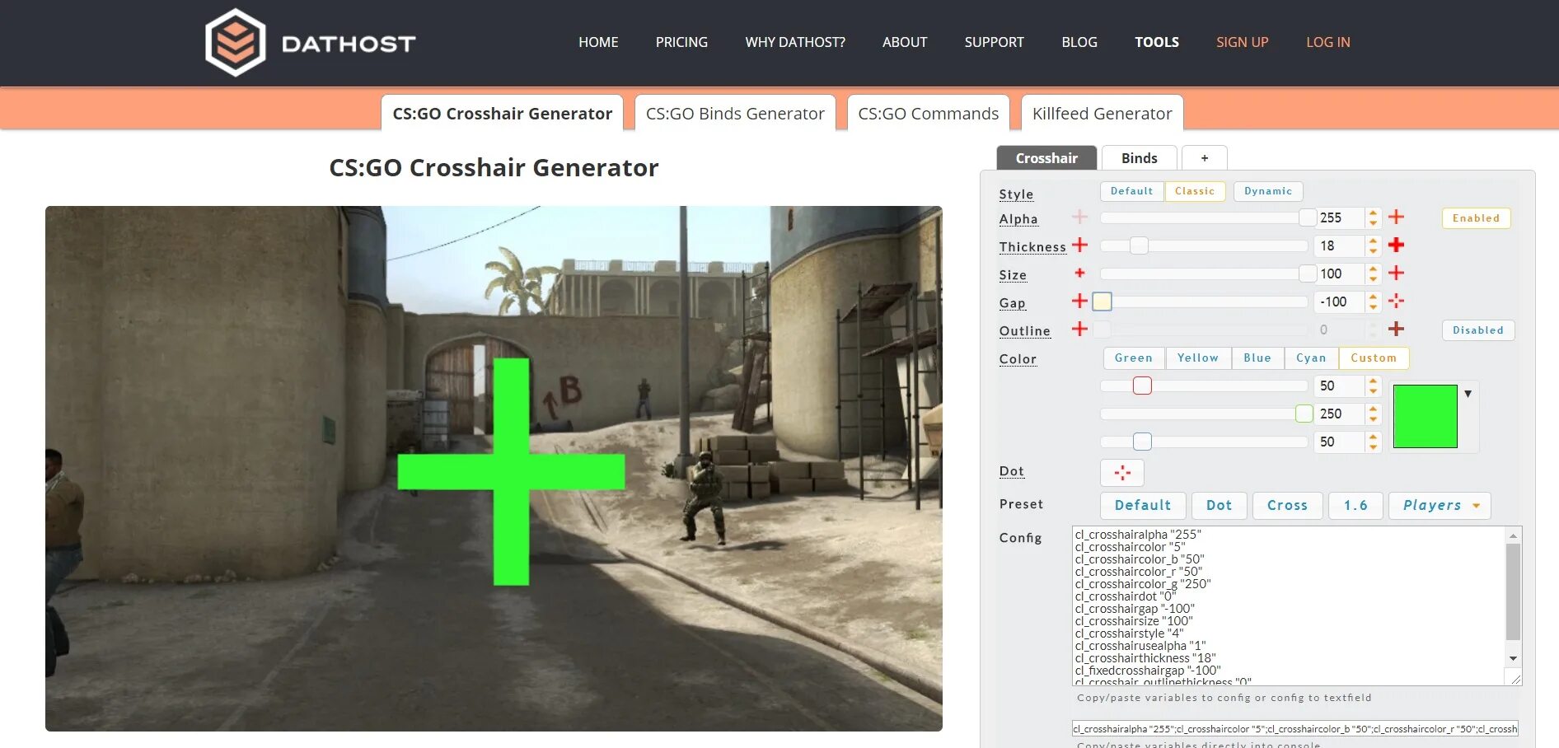Click the closed-gap crosshair icon
Viewport: 1559px width, 748px height.
tap(1079, 301)
